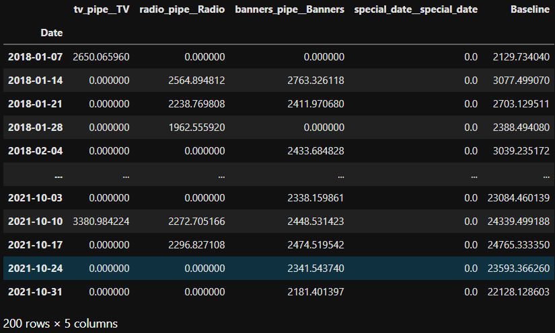This screenshot has width=555, height=333.
Task: Click the Date index label
Action: pos(51,33)
